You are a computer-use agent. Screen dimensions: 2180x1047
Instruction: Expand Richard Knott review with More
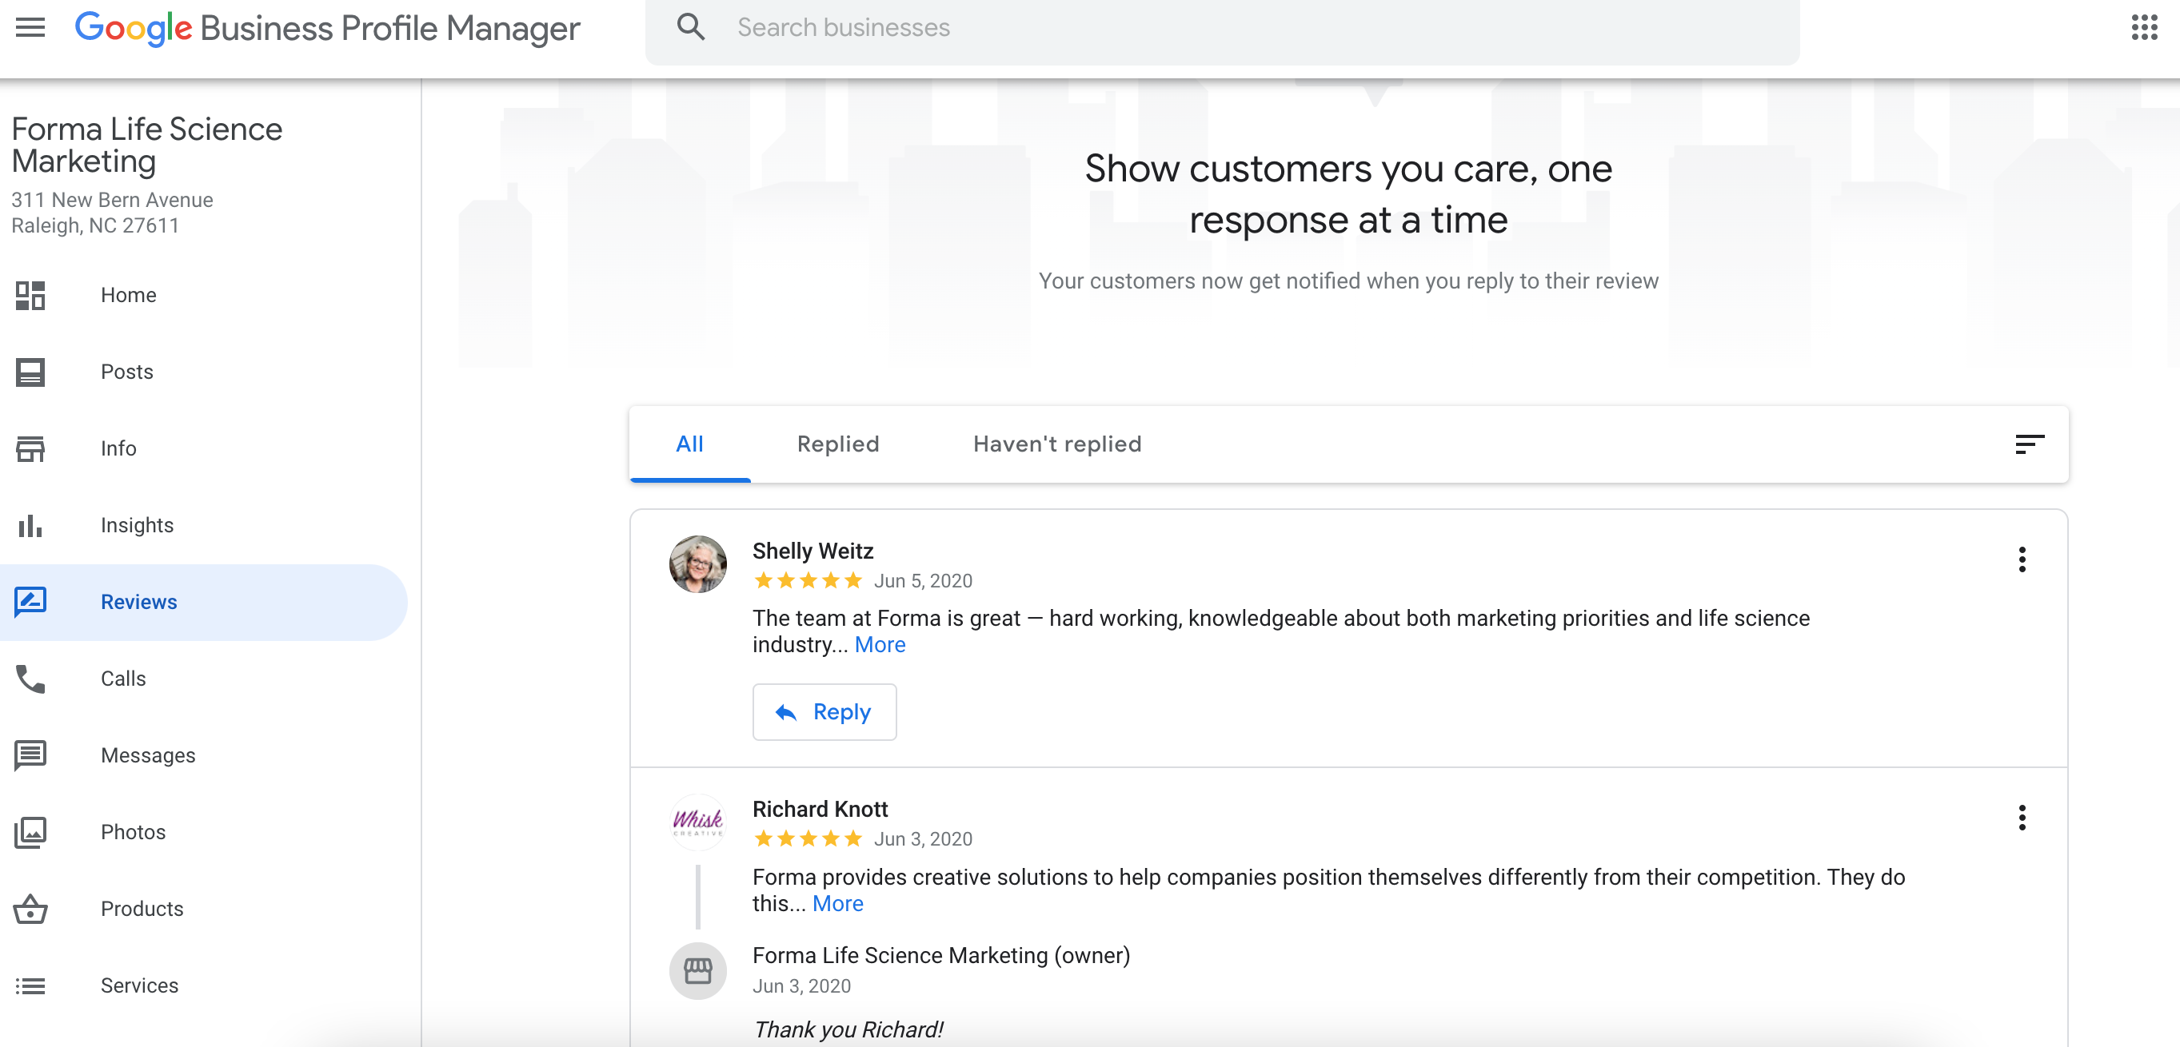[x=838, y=904]
